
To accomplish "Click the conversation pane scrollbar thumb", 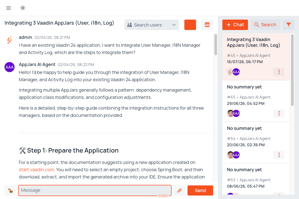I will [x=216, y=45].
